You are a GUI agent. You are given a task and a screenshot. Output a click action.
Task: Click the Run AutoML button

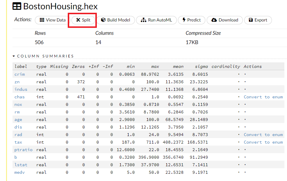point(156,20)
